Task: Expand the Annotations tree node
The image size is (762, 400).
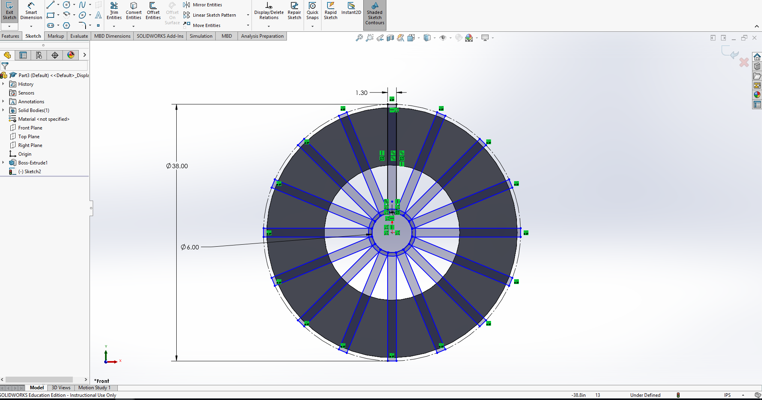Action: 4,101
